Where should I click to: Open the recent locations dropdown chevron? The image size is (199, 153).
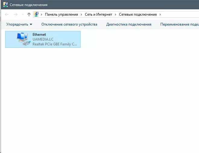[23, 15]
